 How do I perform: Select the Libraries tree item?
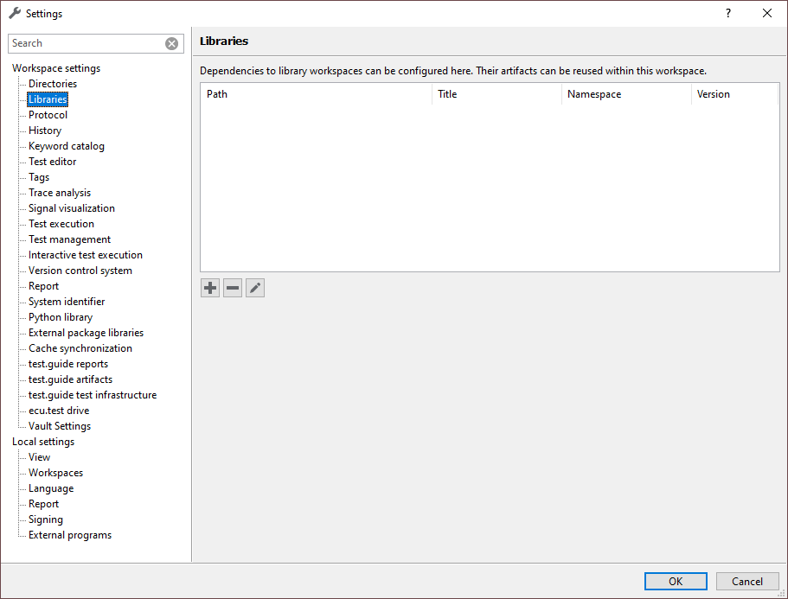pos(48,99)
